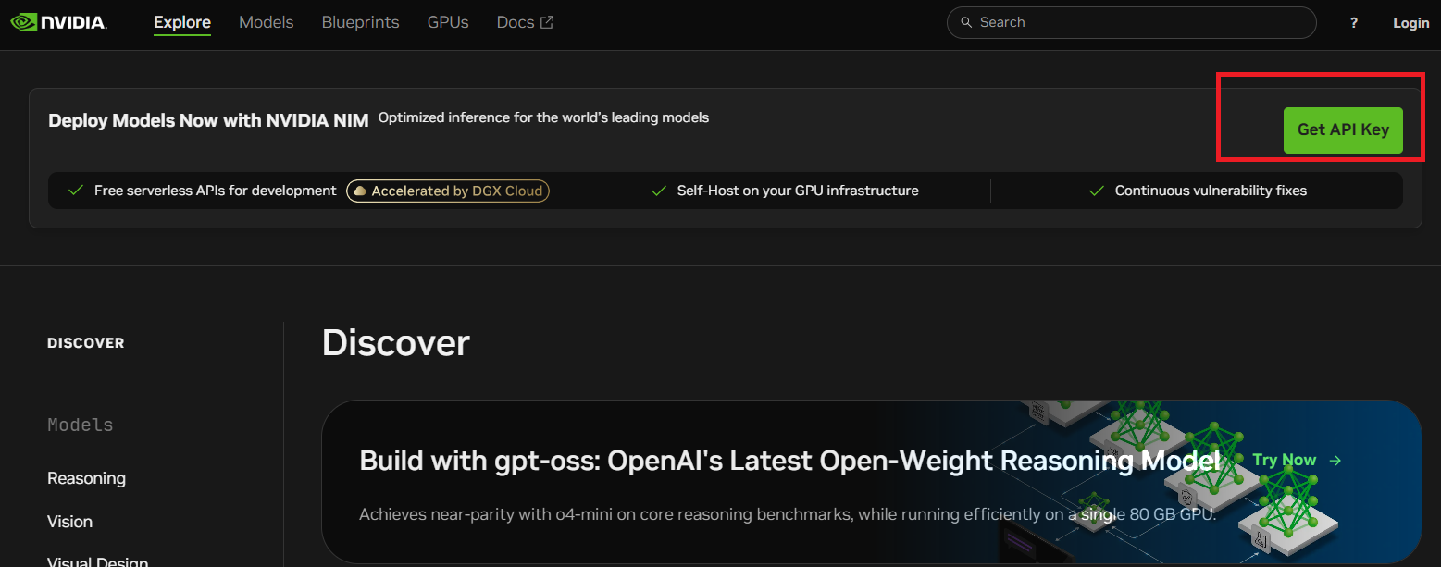Open the GPUs tab
Viewport: 1441px width, 567px height.
click(448, 22)
